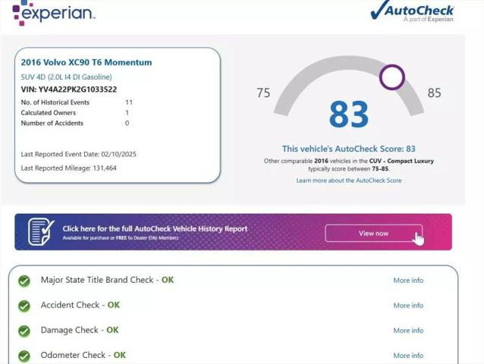The image size is (484, 364).
Task: Click the Odometer Check - OK text
Action: click(x=83, y=355)
